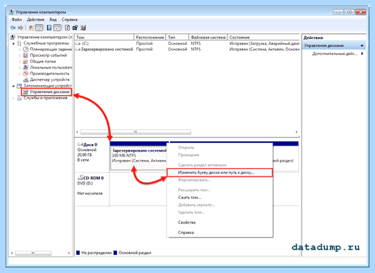The width and height of the screenshot is (375, 273).
Task: Click the 20,00 ГБ size under Диск 0
Action: [x=84, y=155]
